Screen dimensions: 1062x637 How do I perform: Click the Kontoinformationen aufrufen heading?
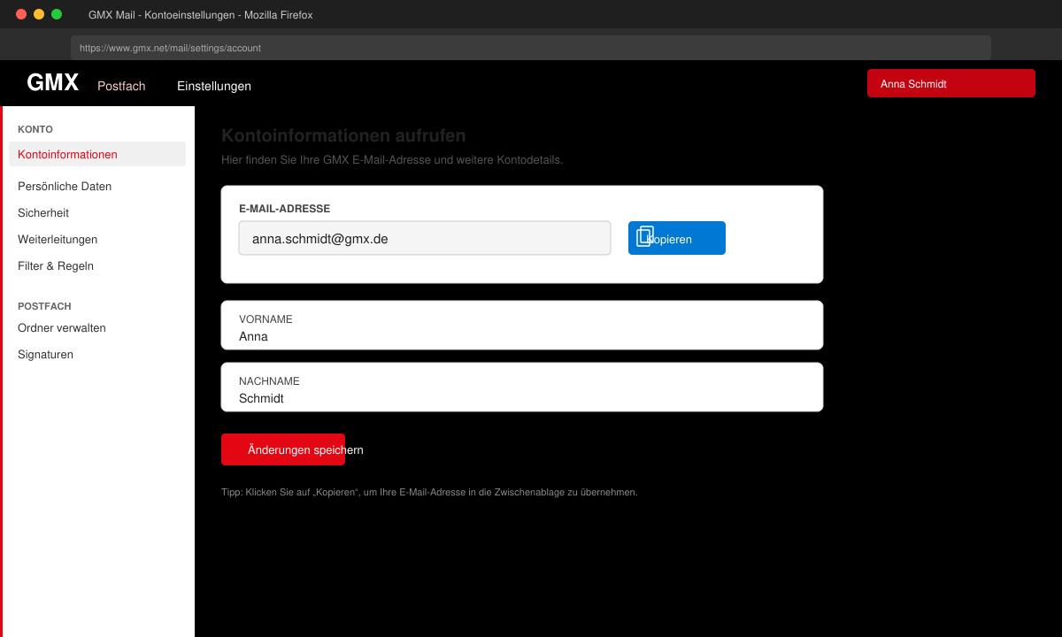point(343,135)
